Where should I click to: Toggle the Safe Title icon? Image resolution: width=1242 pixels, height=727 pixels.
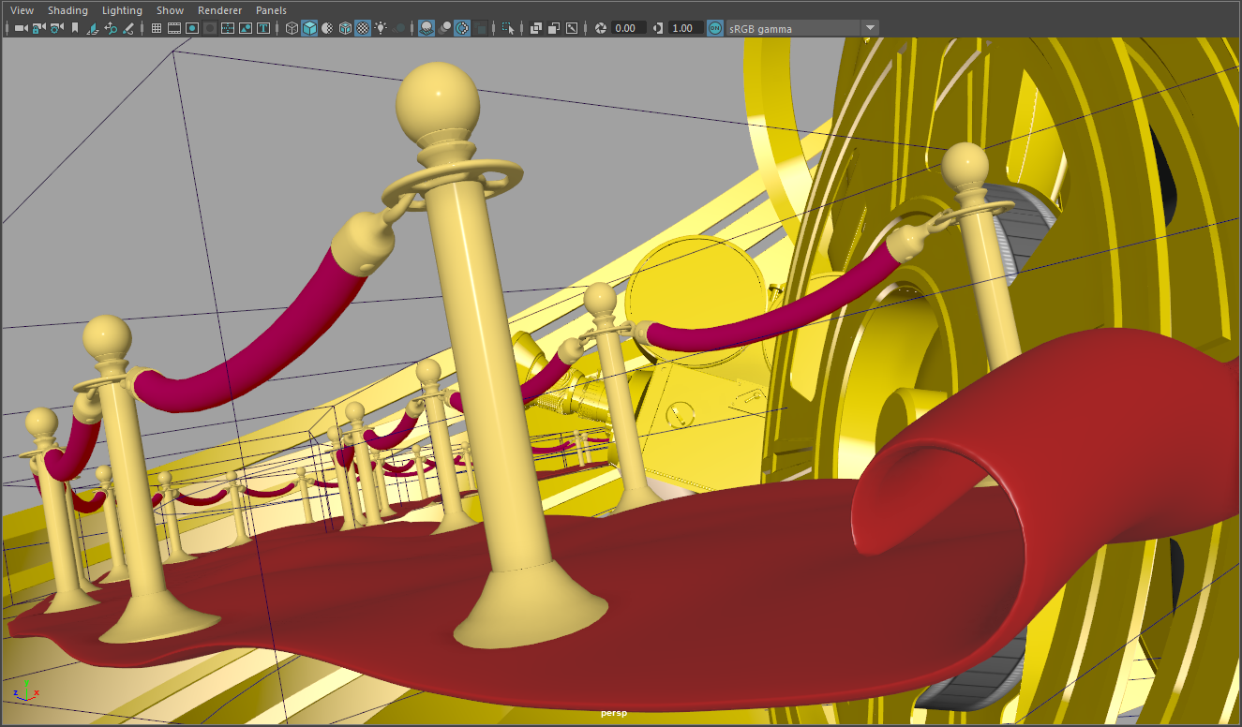pos(263,28)
